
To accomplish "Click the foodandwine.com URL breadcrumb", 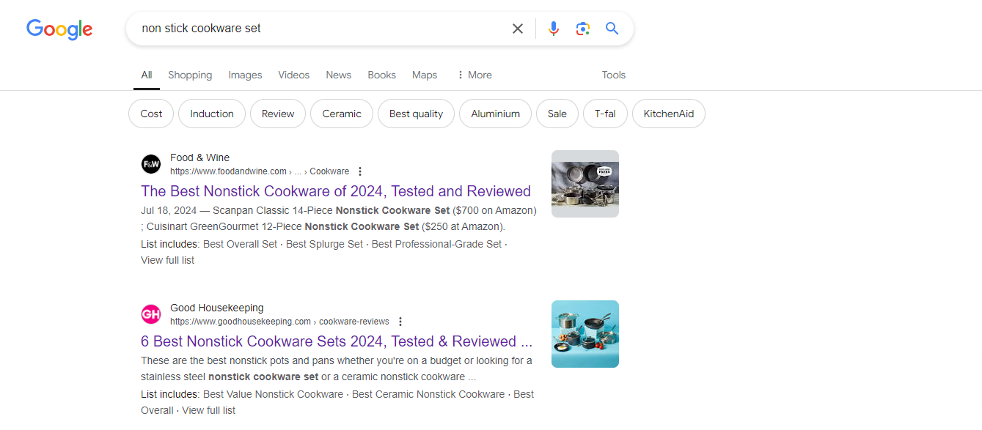I will point(260,171).
